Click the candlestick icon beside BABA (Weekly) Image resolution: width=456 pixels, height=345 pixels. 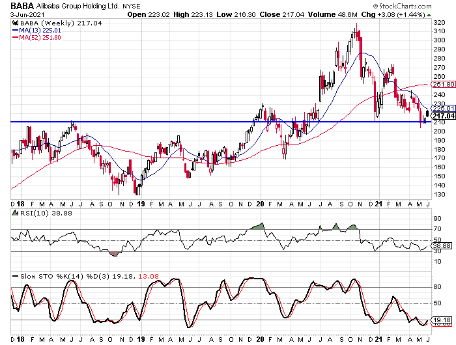pyautogui.click(x=16, y=23)
